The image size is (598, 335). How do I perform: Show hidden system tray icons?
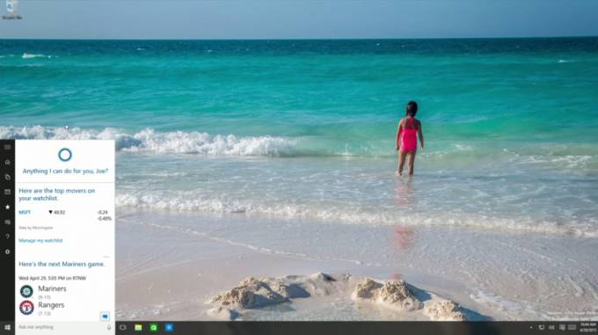(x=531, y=327)
